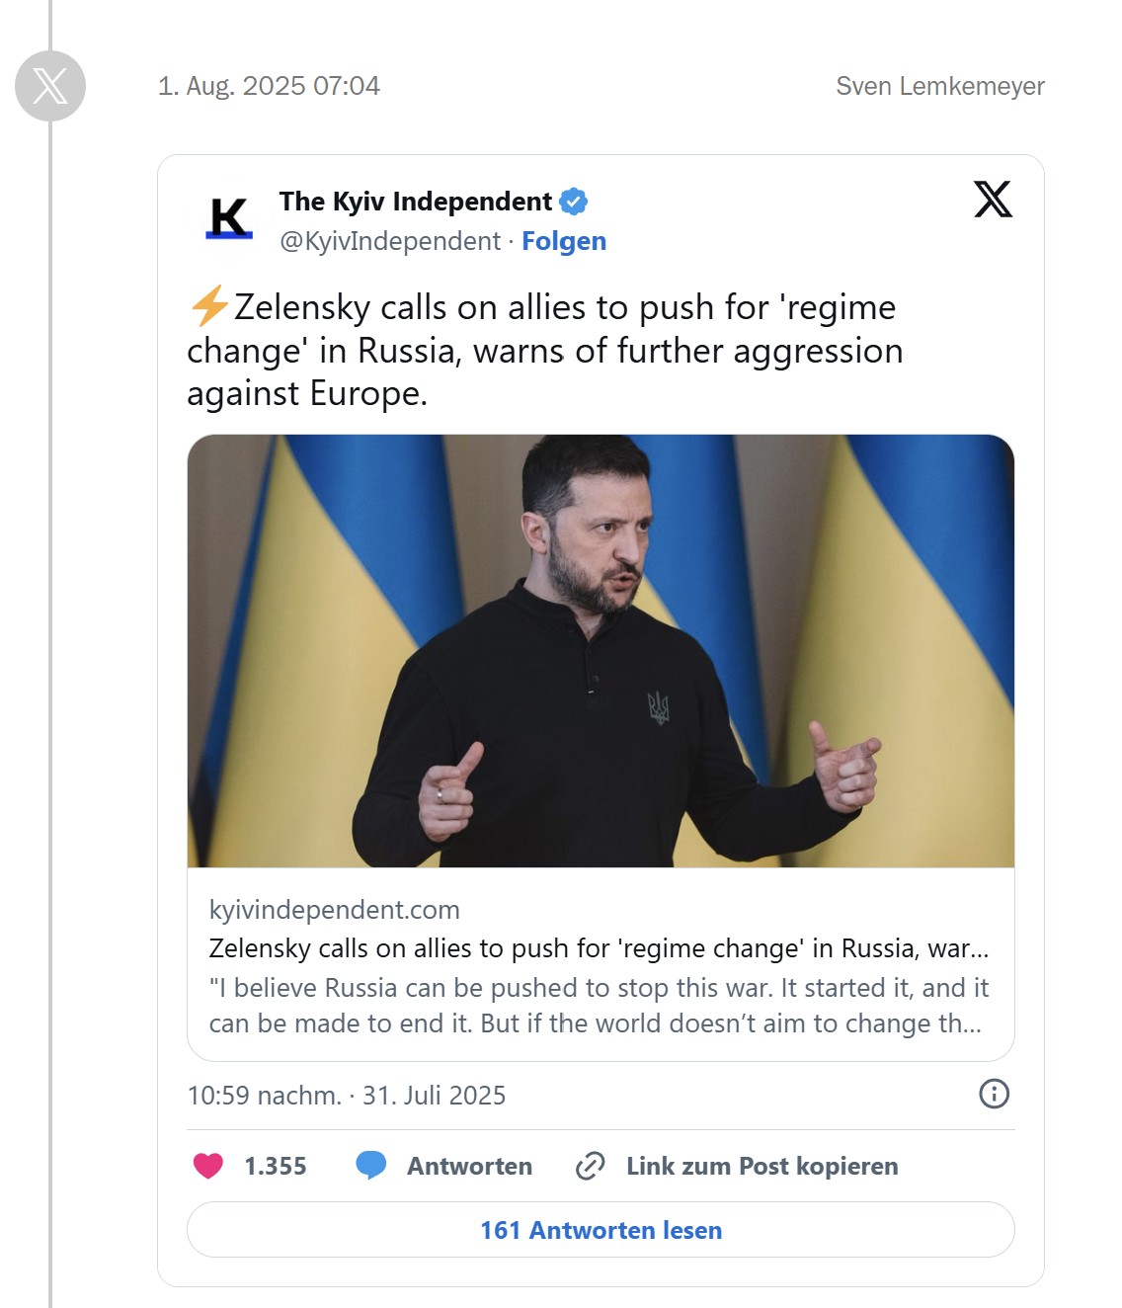Screen dimensions: 1122x1308
Task: Click the link-copy chain icon
Action: click(x=589, y=1166)
